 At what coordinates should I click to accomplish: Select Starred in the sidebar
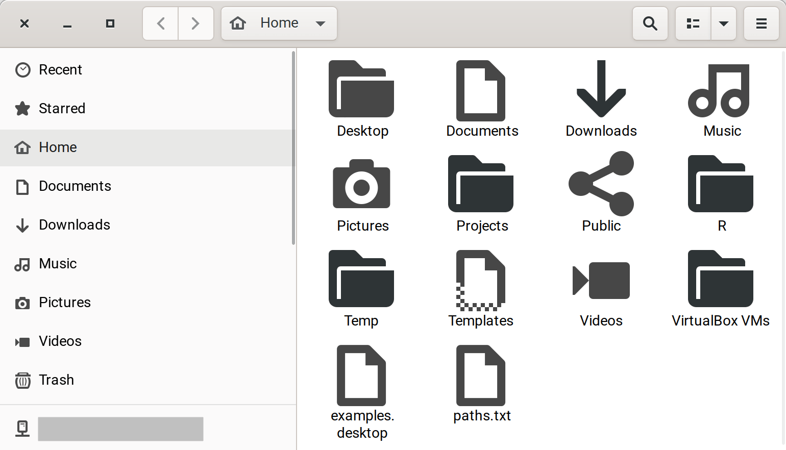coord(62,108)
